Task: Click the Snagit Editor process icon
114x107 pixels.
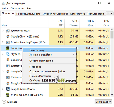Action: (8, 89)
